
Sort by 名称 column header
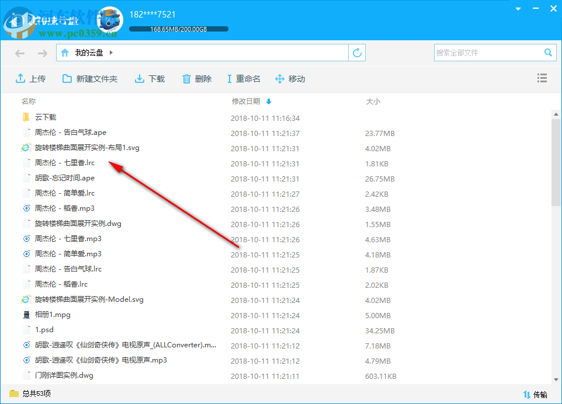pyautogui.click(x=29, y=102)
